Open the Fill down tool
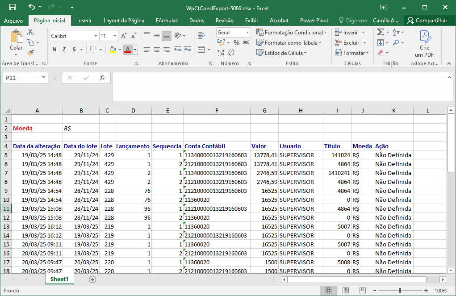The image size is (456, 296). tap(381, 42)
